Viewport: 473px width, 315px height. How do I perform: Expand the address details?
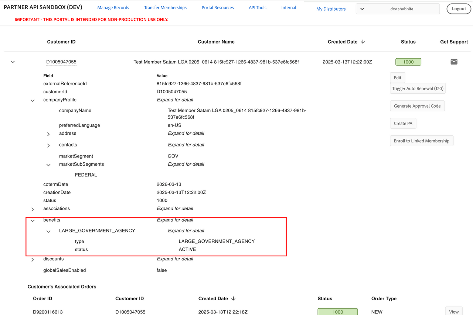[x=48, y=134]
